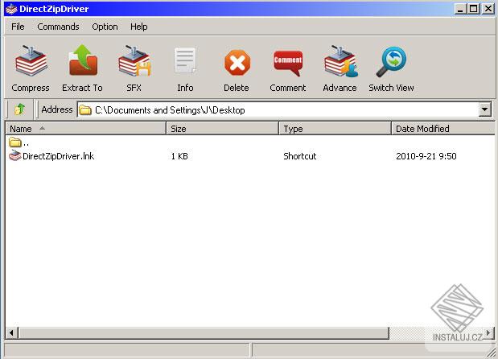498x359 pixels.
Task: Open the Commands menu
Action: coord(58,27)
